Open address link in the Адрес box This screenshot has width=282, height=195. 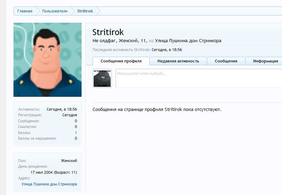tap(49, 184)
